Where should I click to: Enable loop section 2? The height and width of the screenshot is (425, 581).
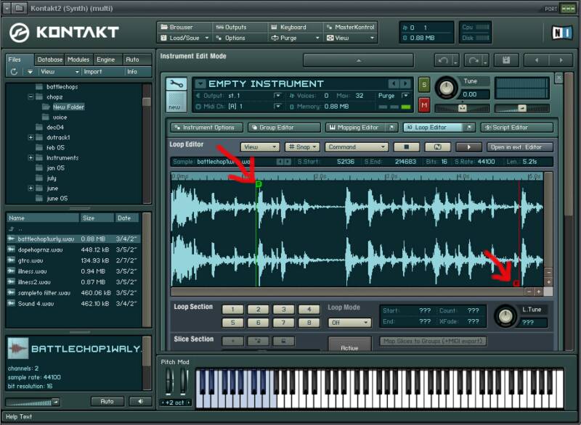(x=259, y=309)
